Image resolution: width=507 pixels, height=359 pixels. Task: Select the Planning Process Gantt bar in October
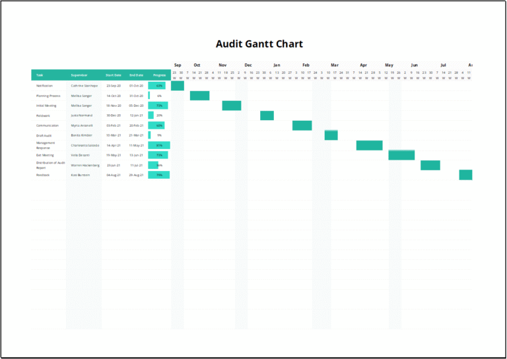(200, 96)
